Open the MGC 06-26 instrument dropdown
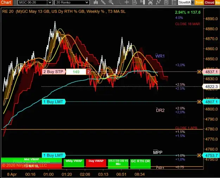This screenshot has width=220, height=178. tap(35, 2)
